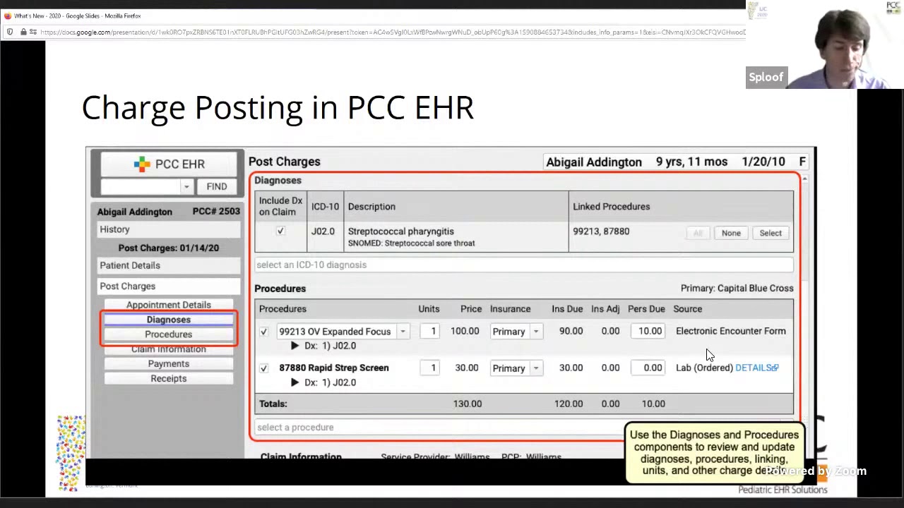This screenshot has width=904, height=508.
Task: Click the Streptococcal pharyngitis description
Action: click(400, 231)
